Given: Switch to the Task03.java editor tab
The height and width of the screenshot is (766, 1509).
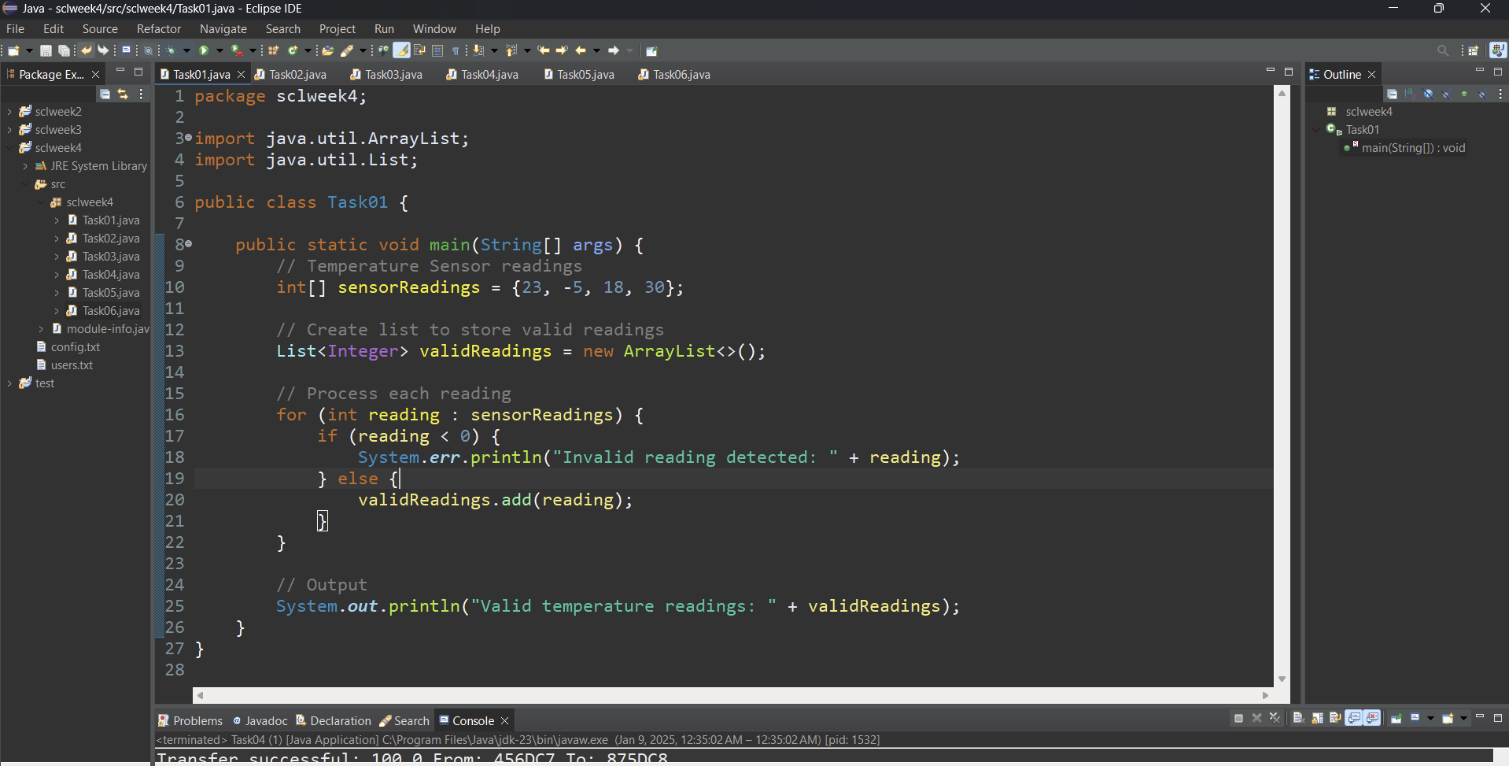Looking at the screenshot, I should click(393, 75).
